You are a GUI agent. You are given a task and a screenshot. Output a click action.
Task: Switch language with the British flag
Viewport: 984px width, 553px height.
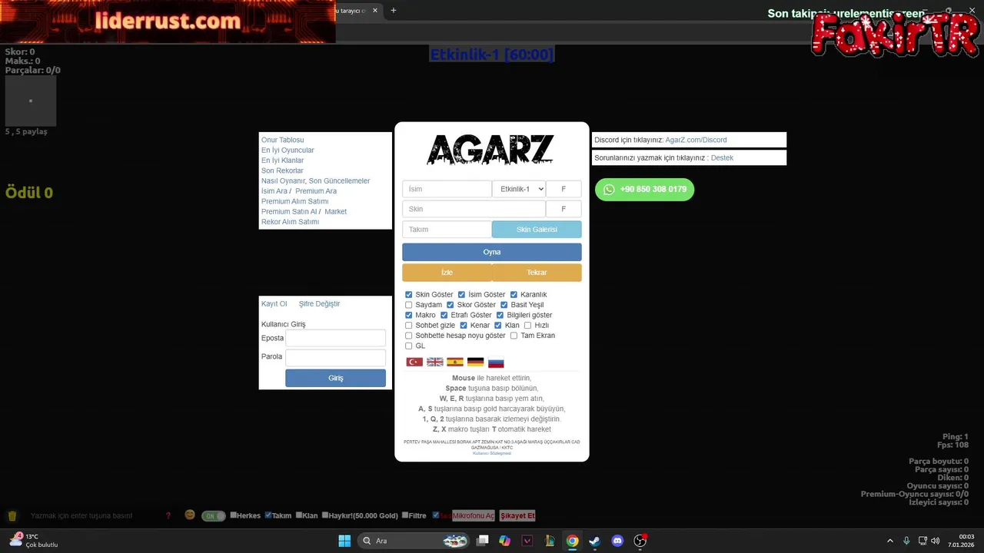(435, 362)
